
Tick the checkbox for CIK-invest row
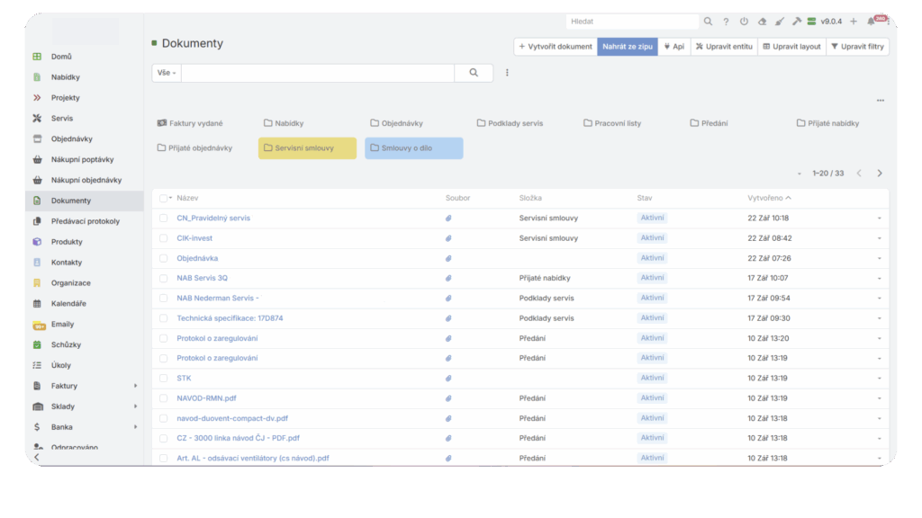[163, 238]
